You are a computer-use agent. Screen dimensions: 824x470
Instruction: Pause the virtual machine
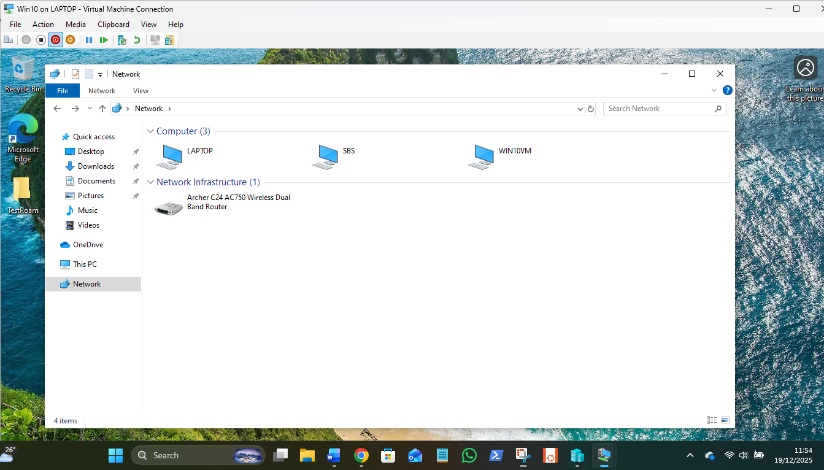pyautogui.click(x=89, y=40)
